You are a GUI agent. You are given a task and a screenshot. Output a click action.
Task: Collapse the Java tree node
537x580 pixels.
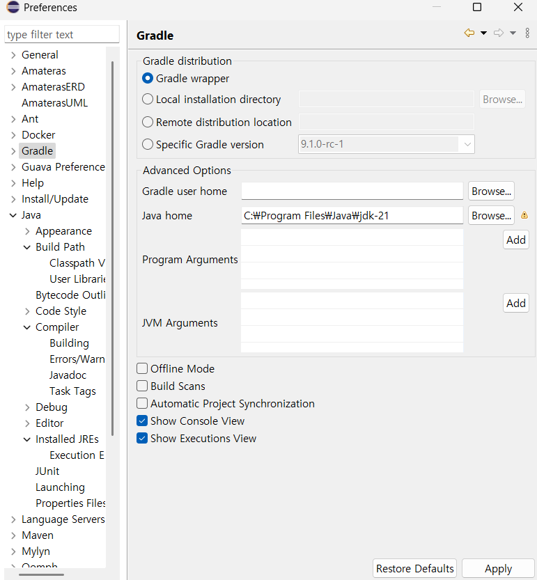[x=13, y=215]
